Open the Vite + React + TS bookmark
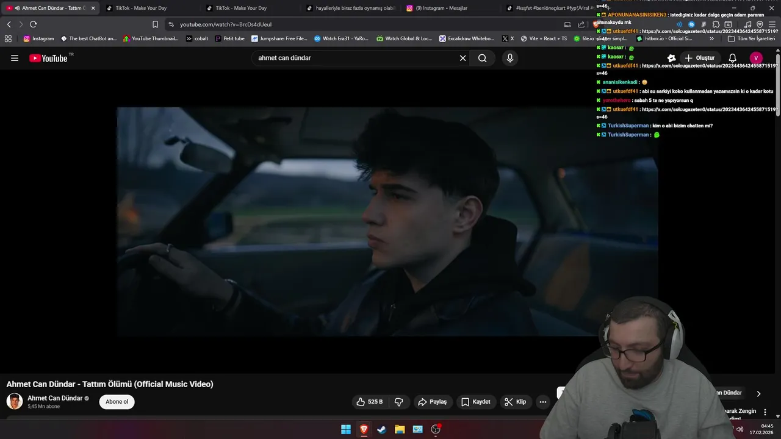 point(542,38)
